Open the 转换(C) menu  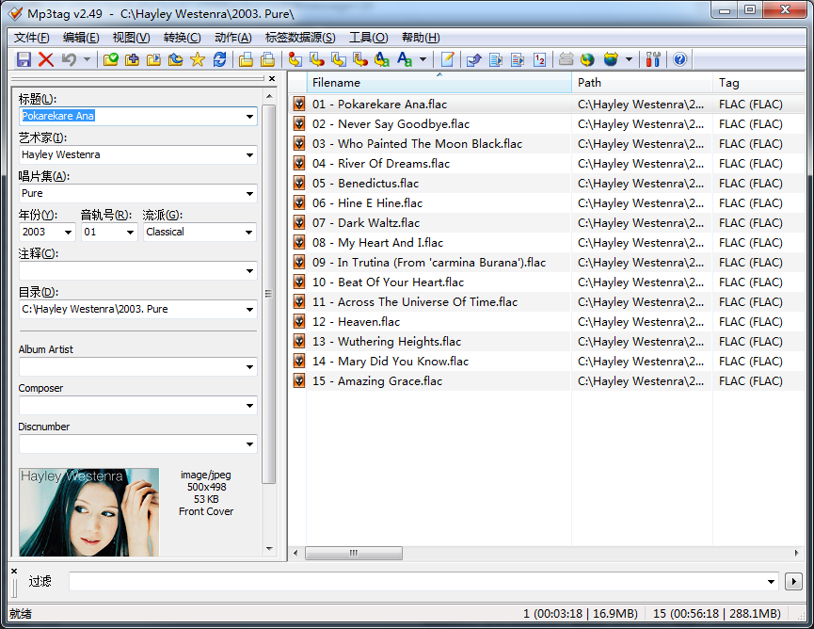pyautogui.click(x=183, y=38)
